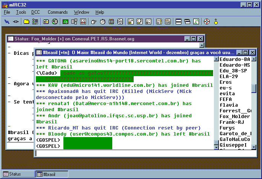Click the Bloody has left #brasil line
The image size is (262, 179).
(123, 134)
